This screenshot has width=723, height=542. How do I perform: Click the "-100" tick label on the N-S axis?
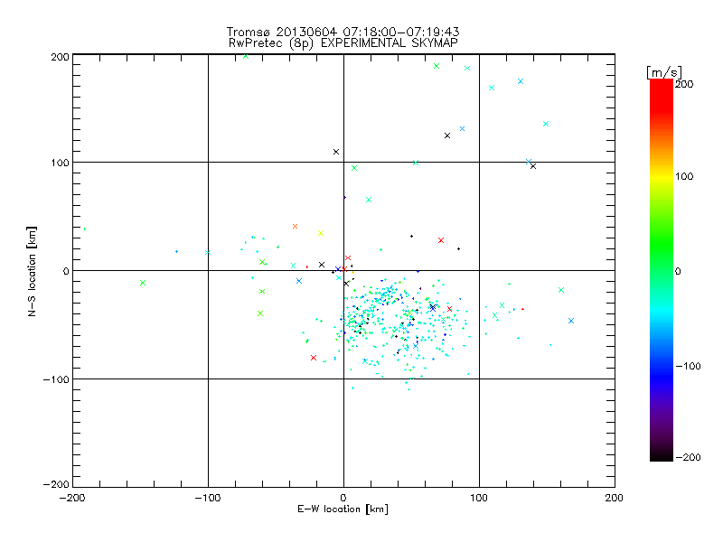pyautogui.click(x=56, y=379)
